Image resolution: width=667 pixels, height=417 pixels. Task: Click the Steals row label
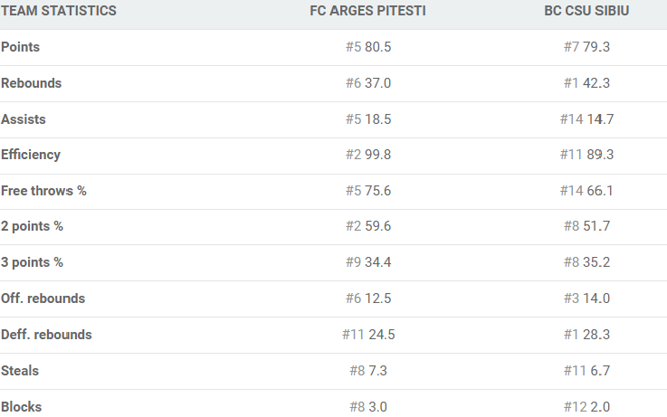[x=20, y=371]
